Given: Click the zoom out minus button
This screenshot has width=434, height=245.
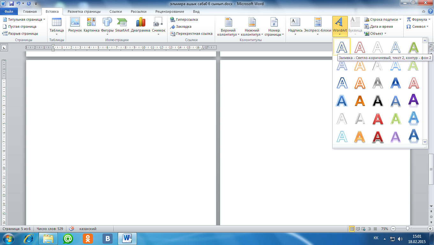Looking at the screenshot, I should (x=393, y=229).
